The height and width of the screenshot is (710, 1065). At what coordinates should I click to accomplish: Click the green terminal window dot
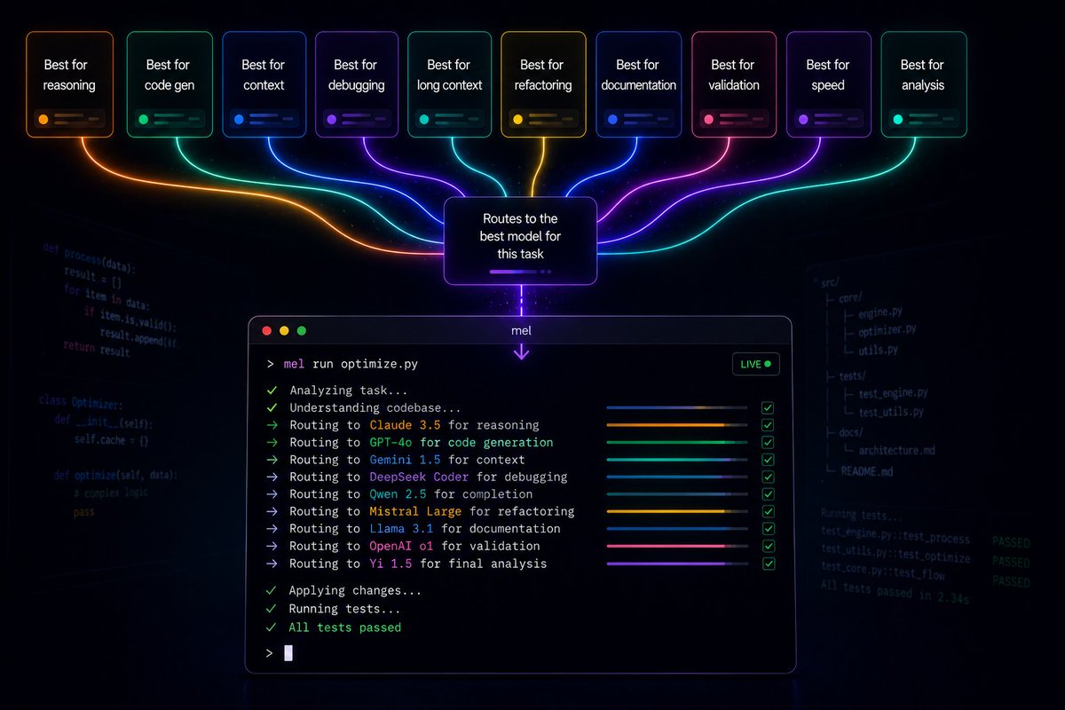(302, 331)
